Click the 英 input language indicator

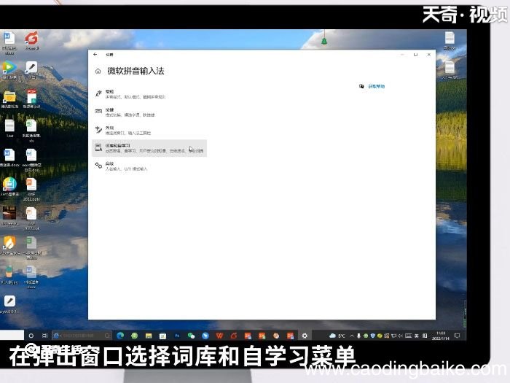tap(416, 336)
